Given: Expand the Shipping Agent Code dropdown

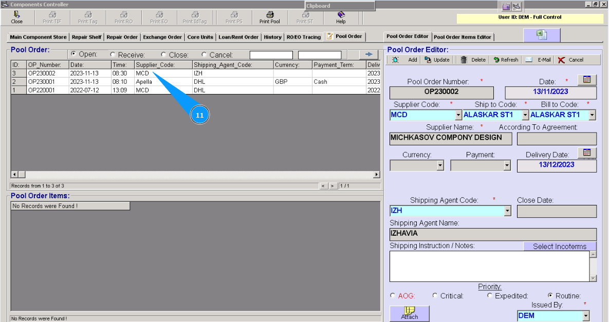Looking at the screenshot, I should tap(507, 211).
